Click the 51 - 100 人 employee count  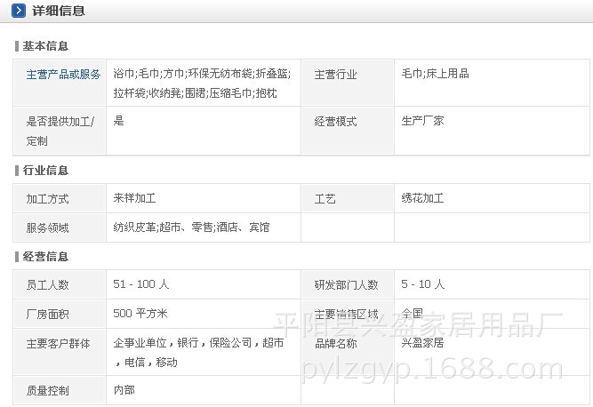tap(140, 284)
